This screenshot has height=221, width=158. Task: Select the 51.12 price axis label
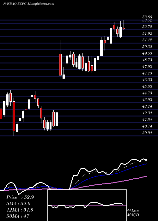(147, 40)
